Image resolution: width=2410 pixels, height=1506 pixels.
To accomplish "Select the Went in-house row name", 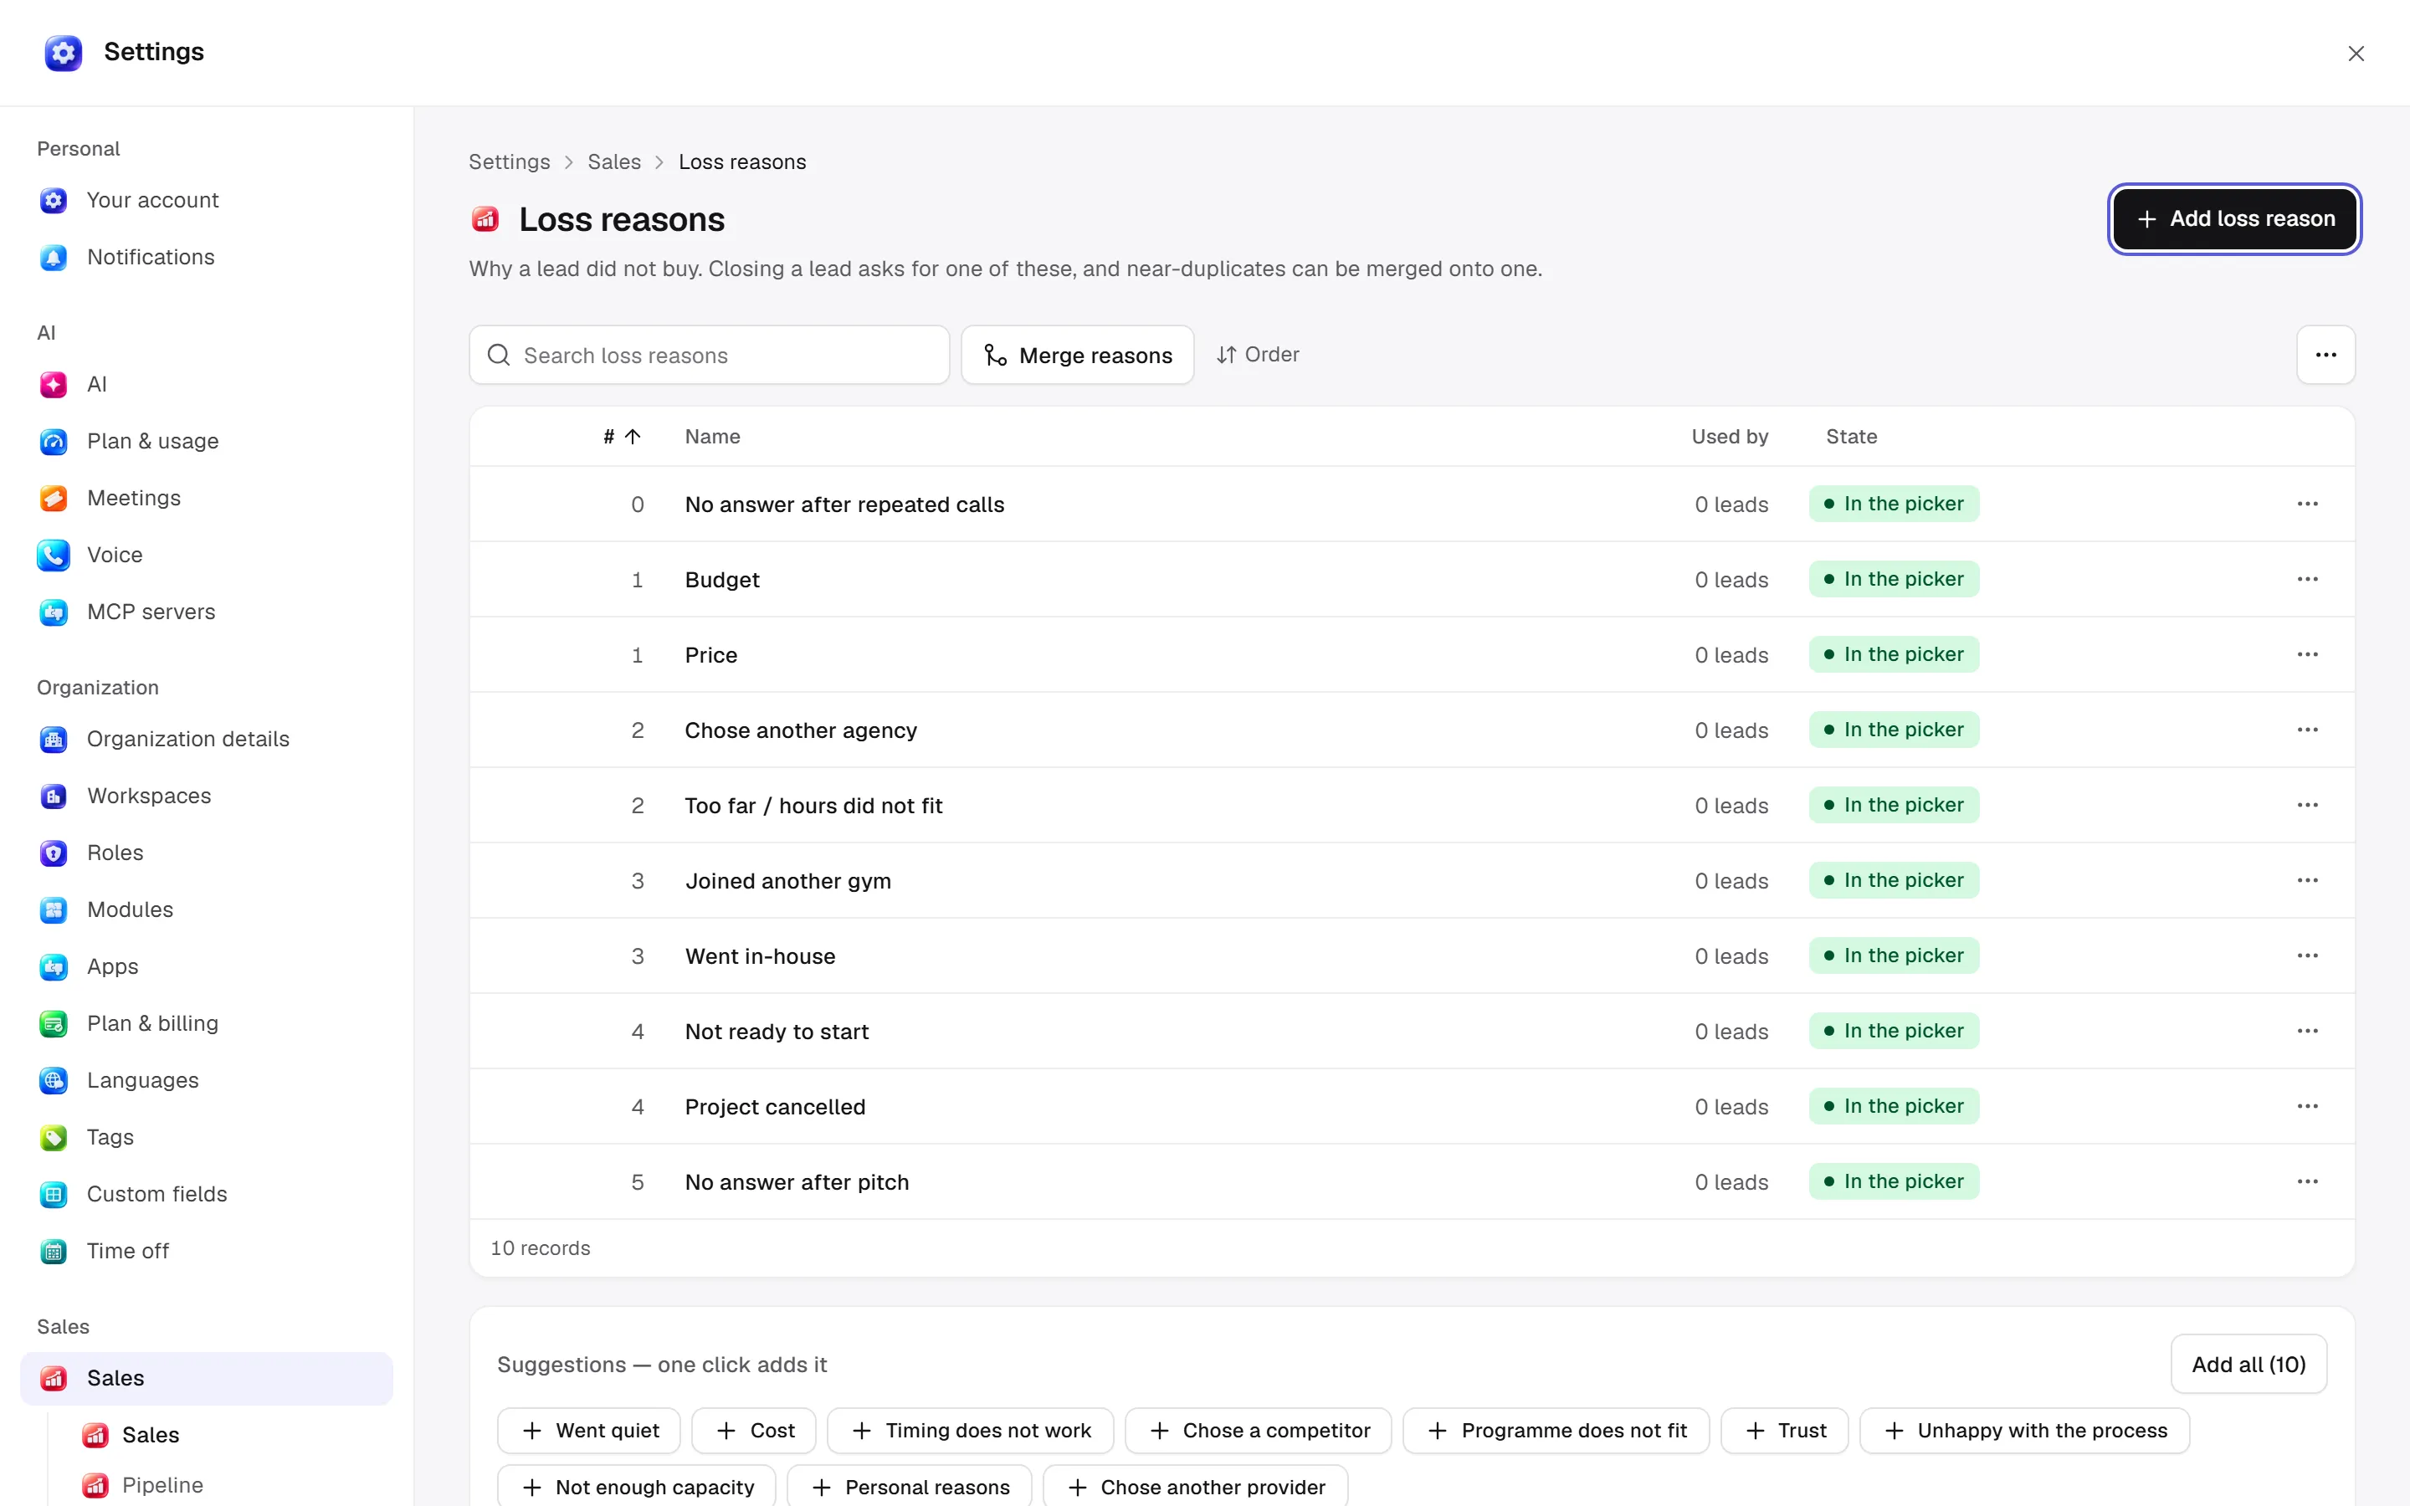I will (760, 956).
